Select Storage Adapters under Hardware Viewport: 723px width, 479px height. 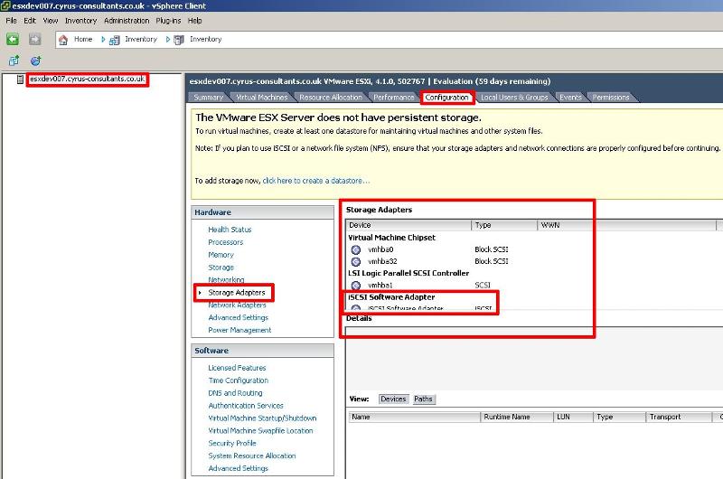[237, 293]
